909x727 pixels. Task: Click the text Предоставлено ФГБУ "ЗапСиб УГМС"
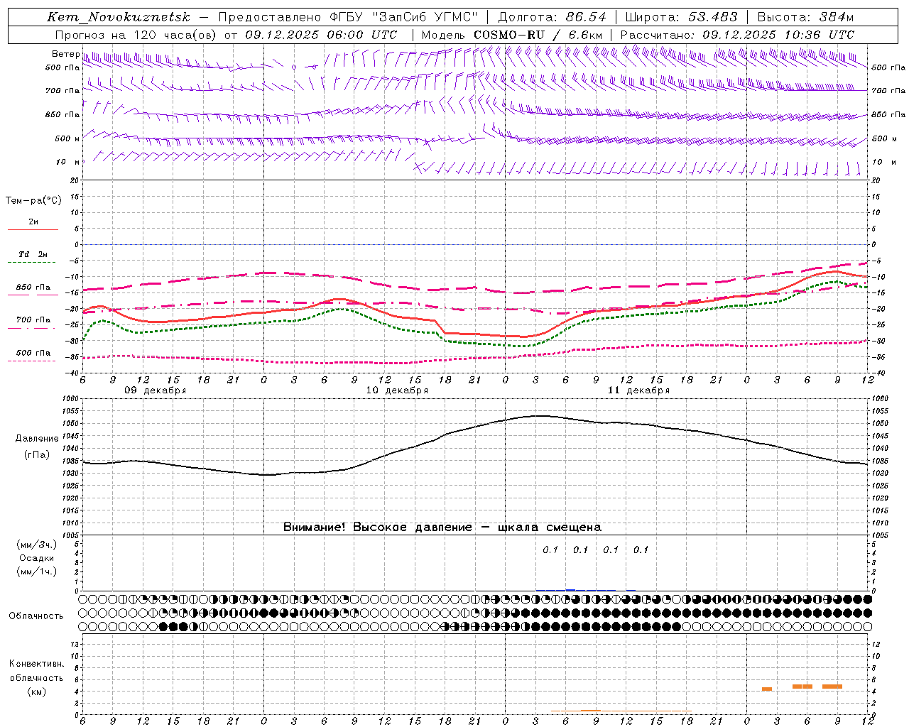tap(348, 17)
